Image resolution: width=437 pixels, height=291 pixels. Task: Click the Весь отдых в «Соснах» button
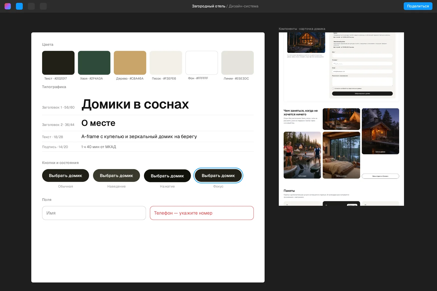pos(380,176)
